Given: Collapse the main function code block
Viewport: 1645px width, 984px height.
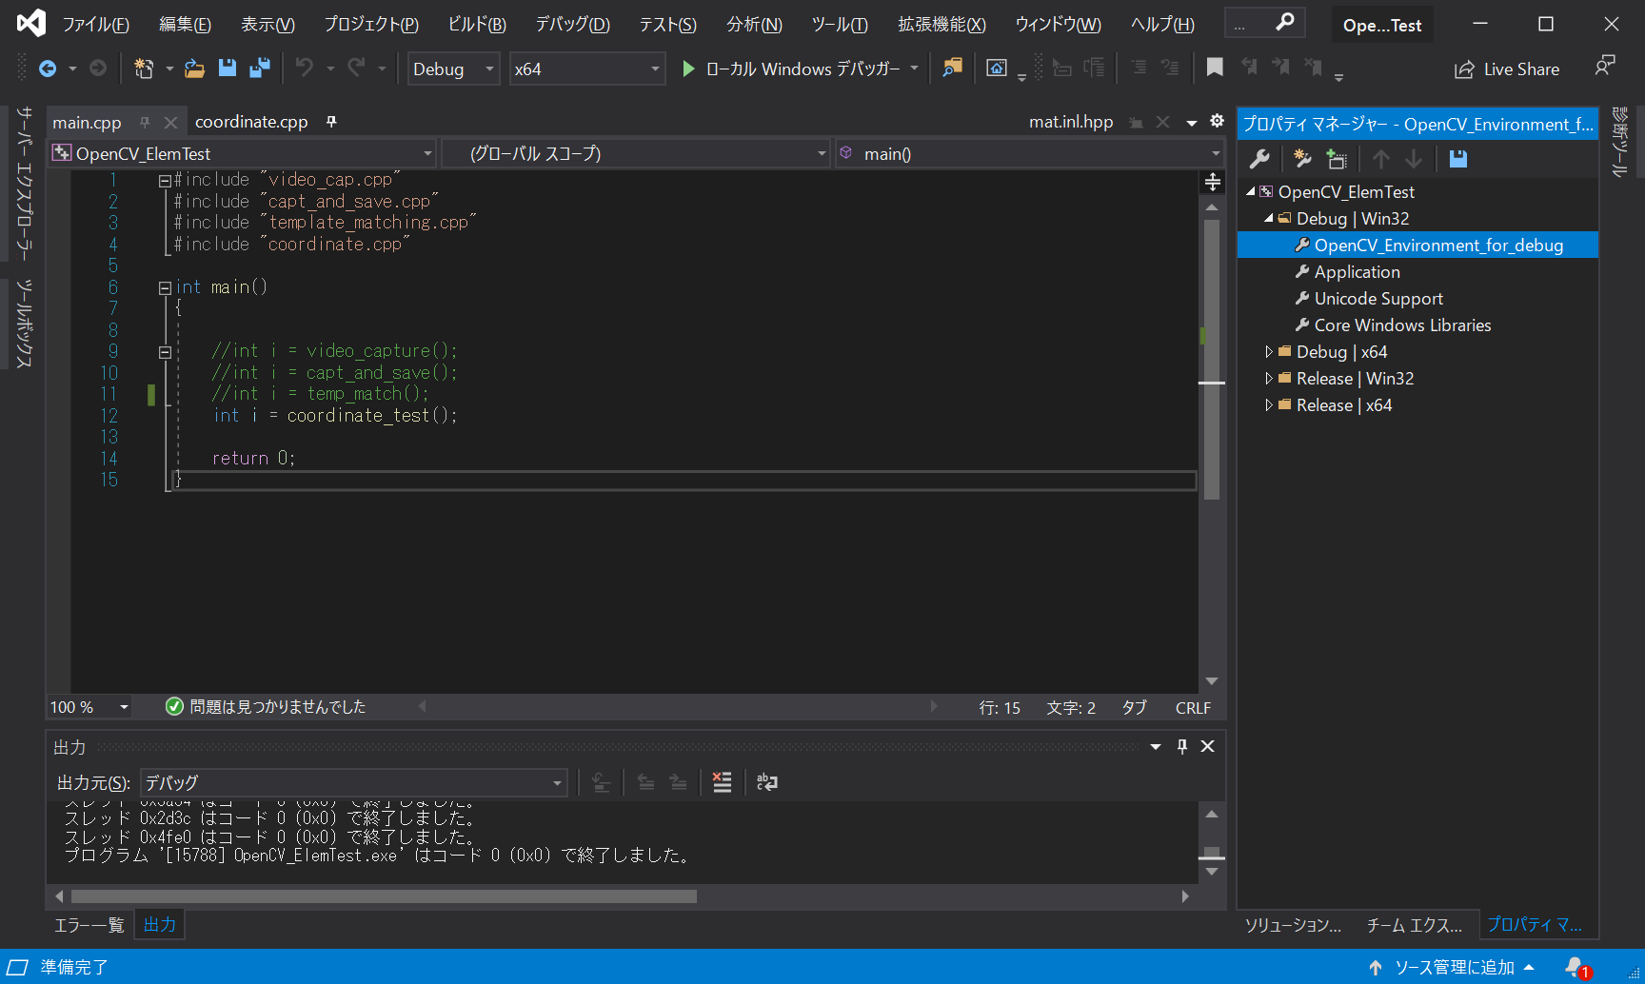Looking at the screenshot, I should point(165,287).
